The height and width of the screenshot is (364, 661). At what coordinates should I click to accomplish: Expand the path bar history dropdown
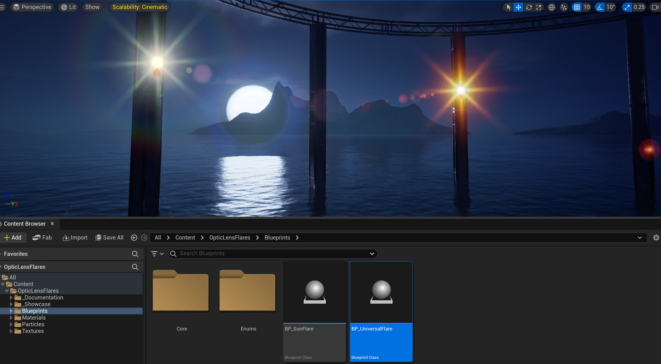tap(640, 238)
